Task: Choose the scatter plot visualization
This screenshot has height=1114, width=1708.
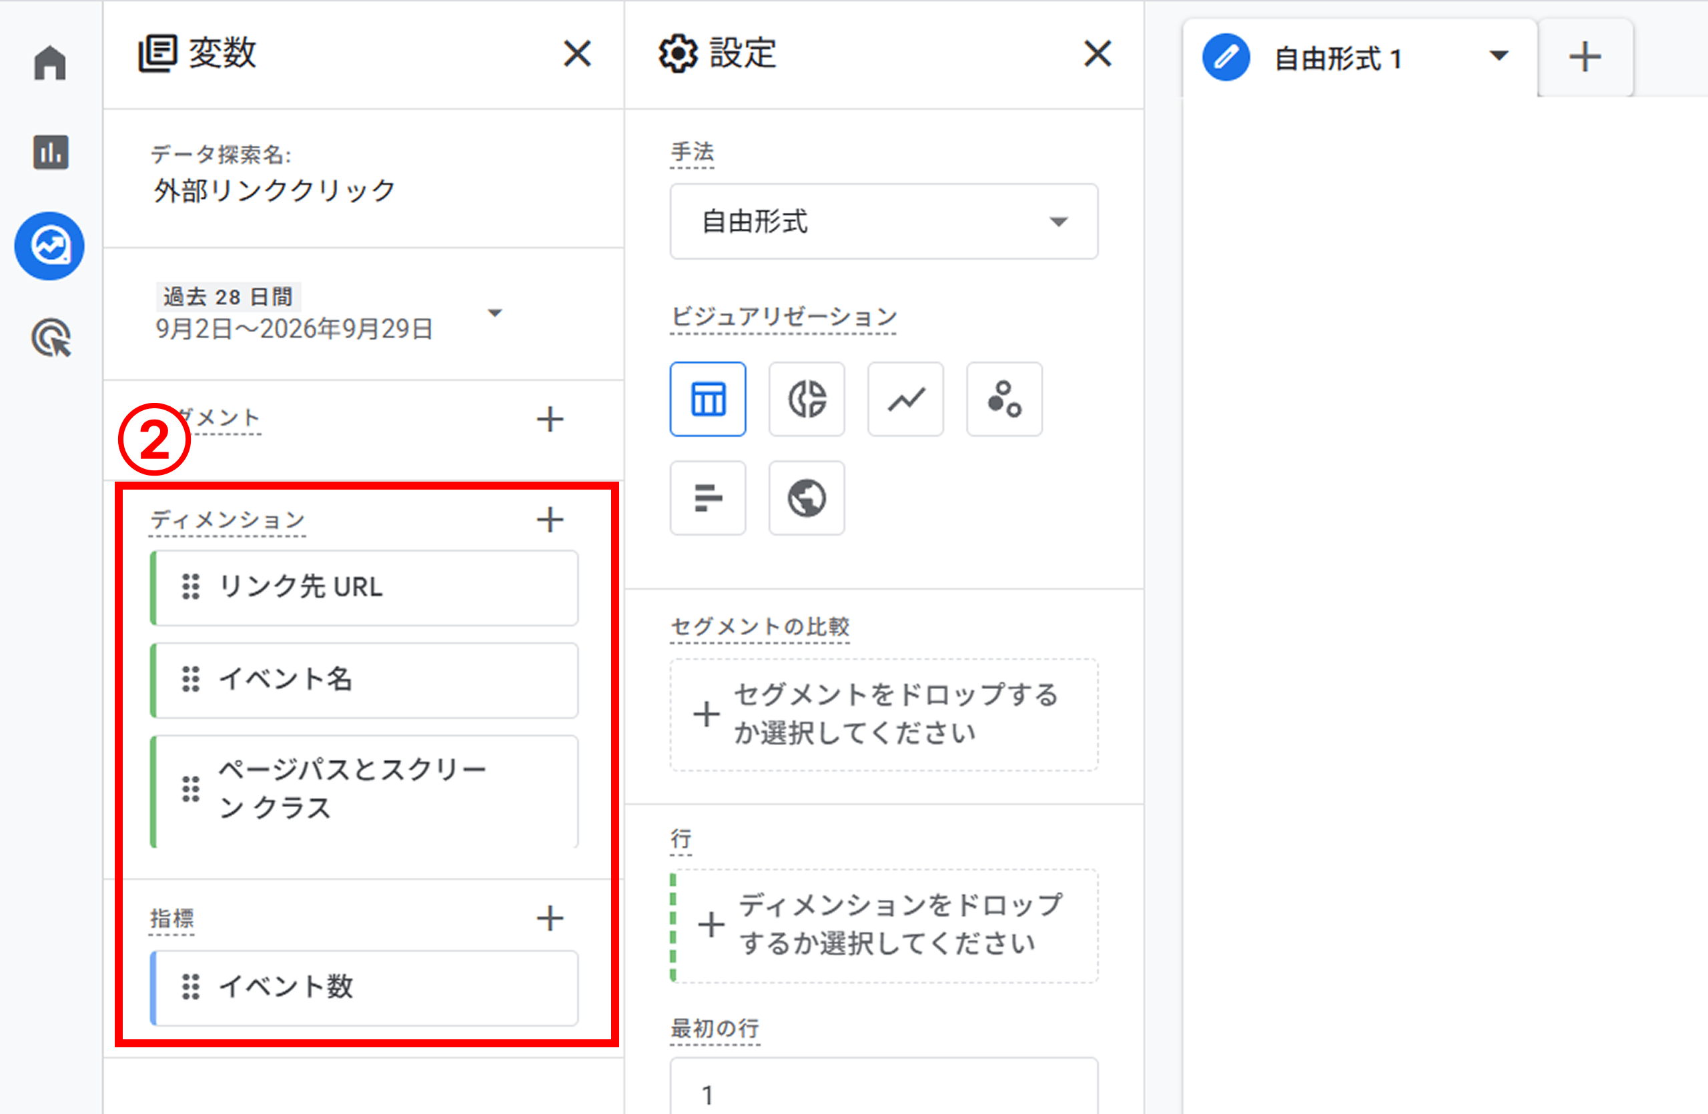Action: (1005, 399)
